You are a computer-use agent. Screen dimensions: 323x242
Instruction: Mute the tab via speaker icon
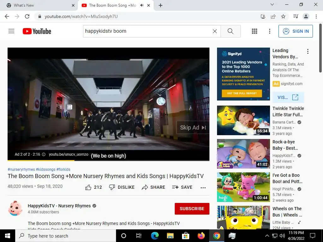point(142,5)
